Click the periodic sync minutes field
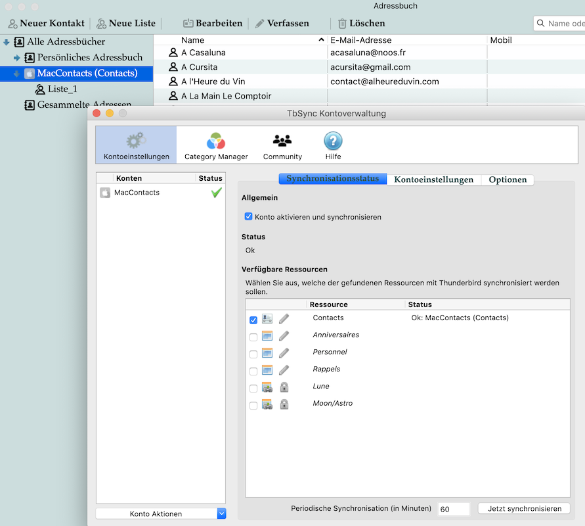The width and height of the screenshot is (585, 526). pyautogui.click(x=453, y=509)
